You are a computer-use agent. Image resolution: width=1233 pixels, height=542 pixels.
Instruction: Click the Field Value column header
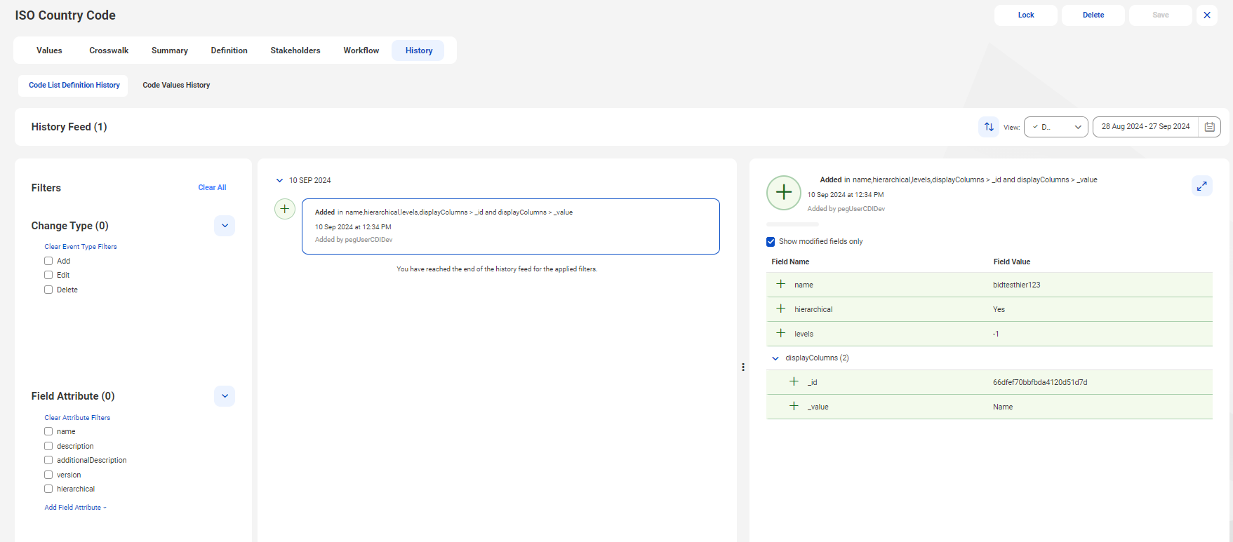pos(1011,262)
